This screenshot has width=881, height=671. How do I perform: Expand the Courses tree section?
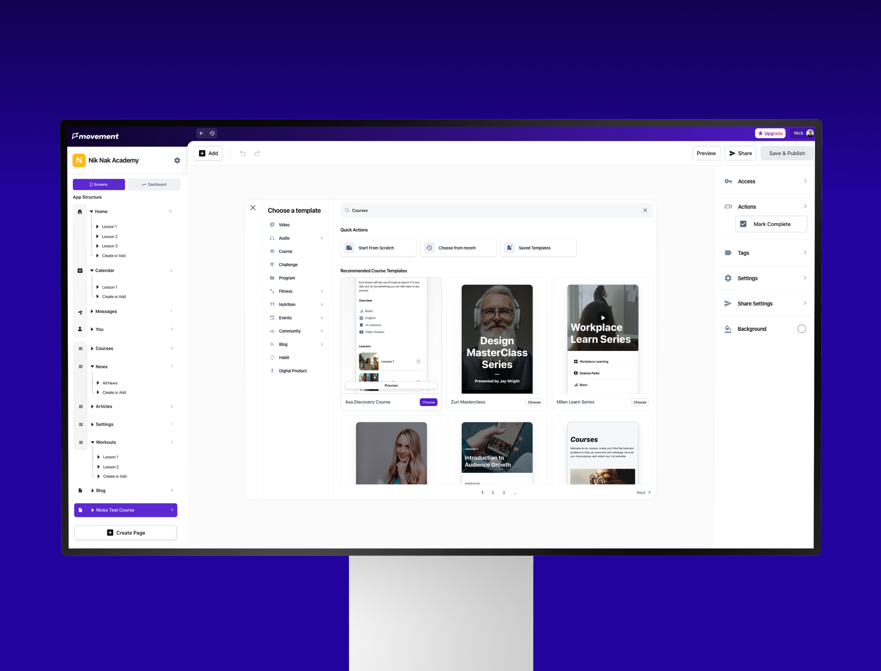[x=92, y=349]
